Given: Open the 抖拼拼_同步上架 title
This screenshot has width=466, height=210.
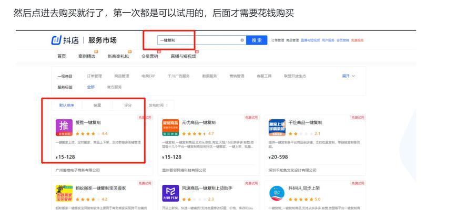Looking at the screenshot, I should 304,188.
